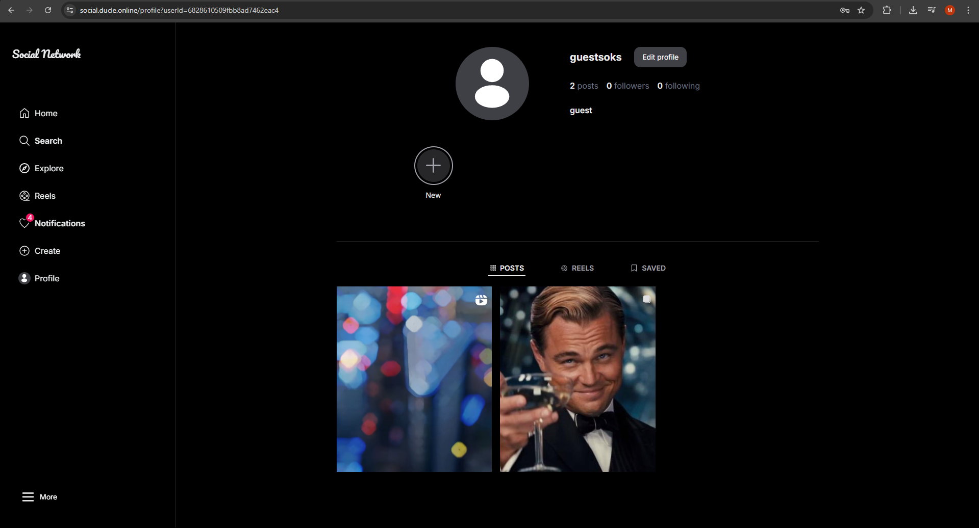The width and height of the screenshot is (979, 528).
Task: Click the password key icon in address bar
Action: (x=845, y=10)
